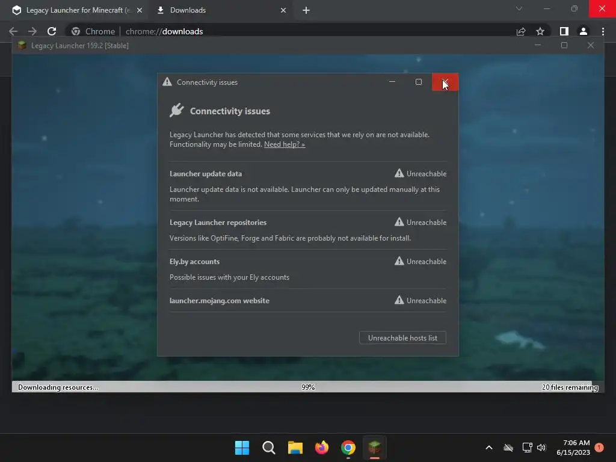Close the Connectivity issues dialog

tap(445, 82)
